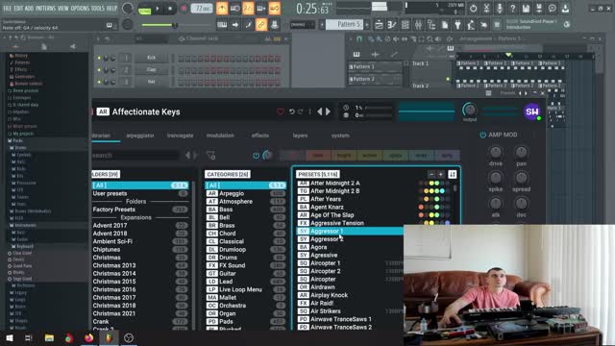Open the OPTIONS menu
The width and height of the screenshot is (615, 346).
[80, 9]
